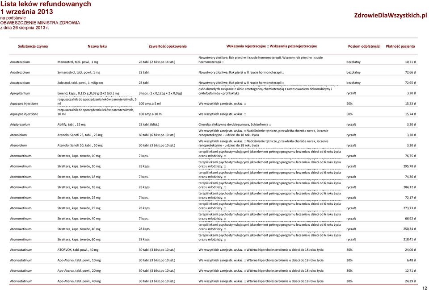This screenshot has width=429, height=290.
Task: Click the price '15,74 zł'
Action: click(410, 114)
